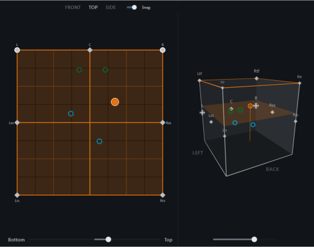Switch to the SIDE view tab
This screenshot has height=247, width=314.
click(x=111, y=7)
